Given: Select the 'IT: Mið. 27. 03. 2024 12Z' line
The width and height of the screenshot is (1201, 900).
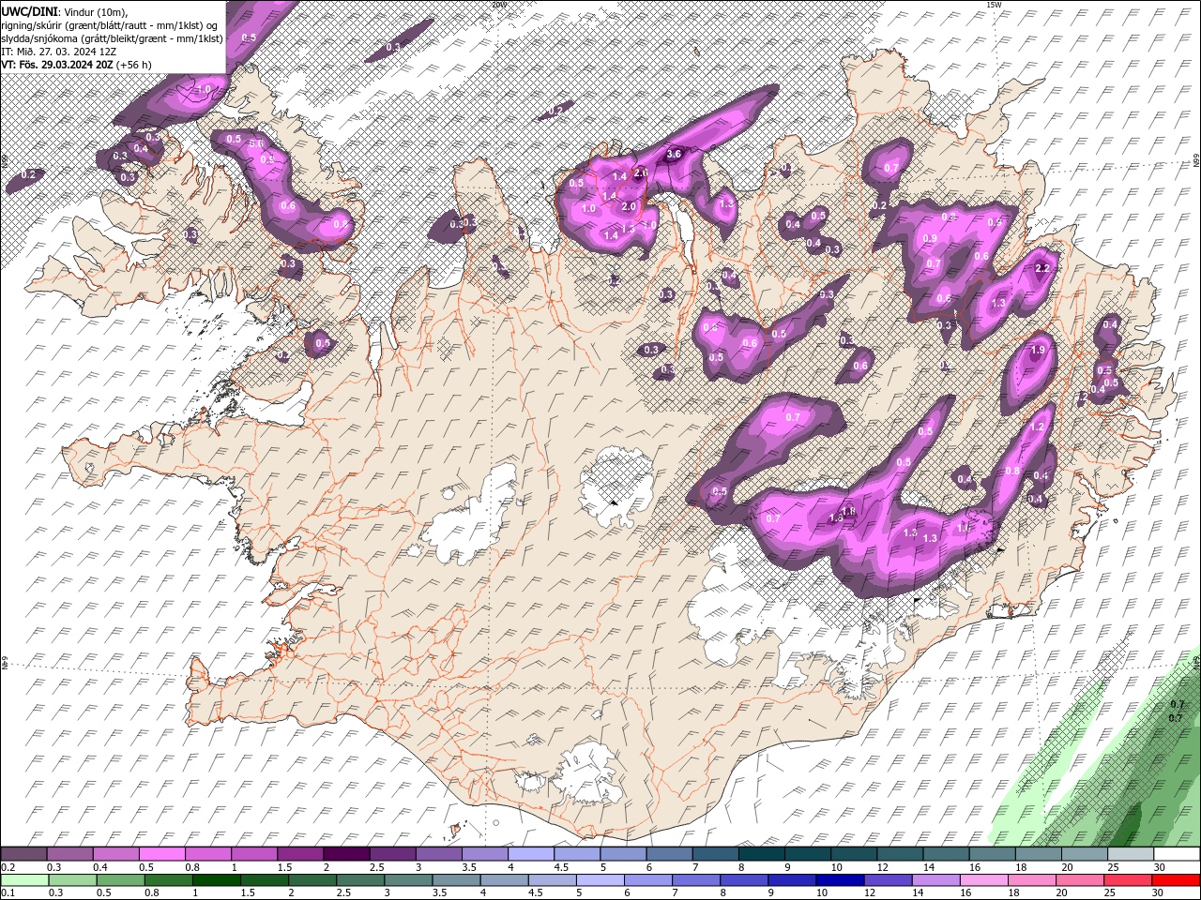Looking at the screenshot, I should tap(58, 52).
